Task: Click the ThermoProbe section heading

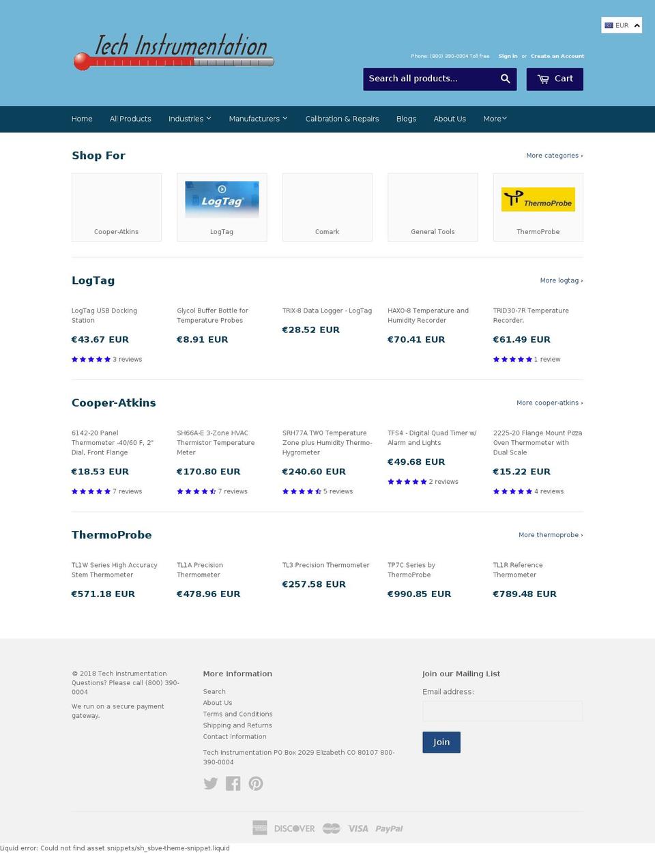Action: [x=112, y=535]
